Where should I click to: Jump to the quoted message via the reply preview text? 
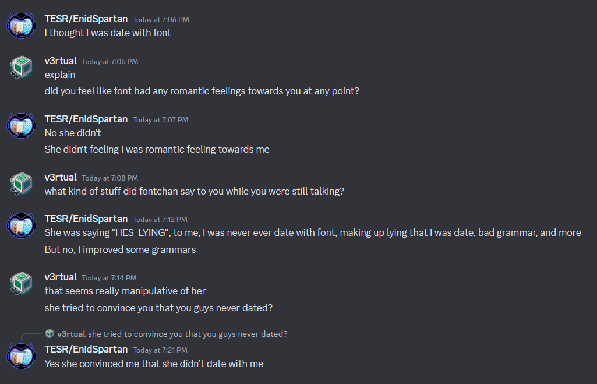point(188,334)
